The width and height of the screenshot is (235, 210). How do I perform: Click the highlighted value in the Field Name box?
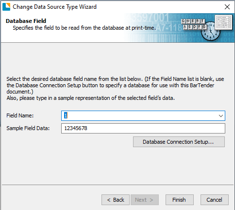tap(66, 115)
